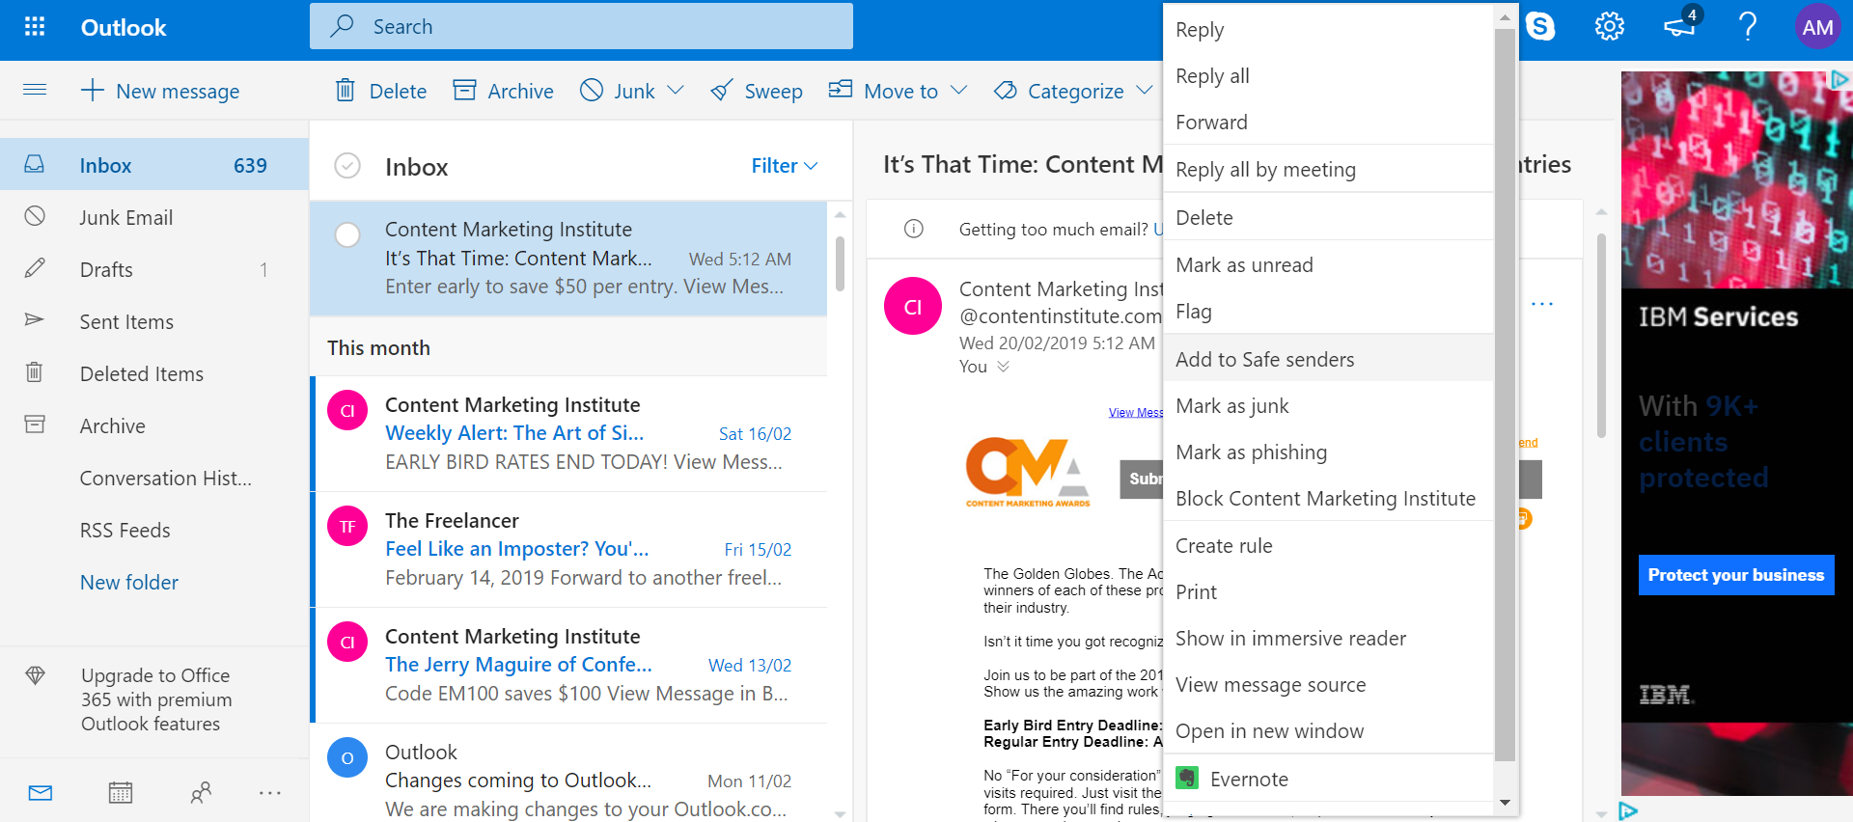Open more actions ellipsis in reading pane
Viewport: 1853px width, 822px height.
[x=1542, y=304]
